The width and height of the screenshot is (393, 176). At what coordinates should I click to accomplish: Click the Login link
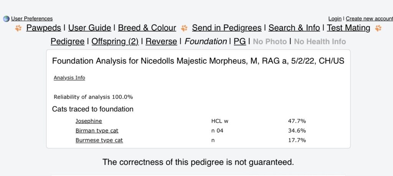(335, 19)
